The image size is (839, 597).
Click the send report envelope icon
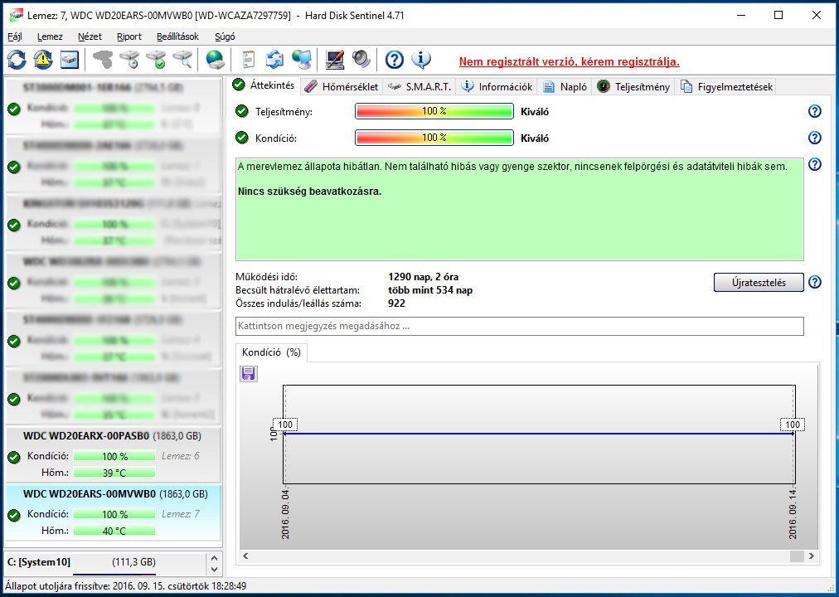(x=274, y=60)
